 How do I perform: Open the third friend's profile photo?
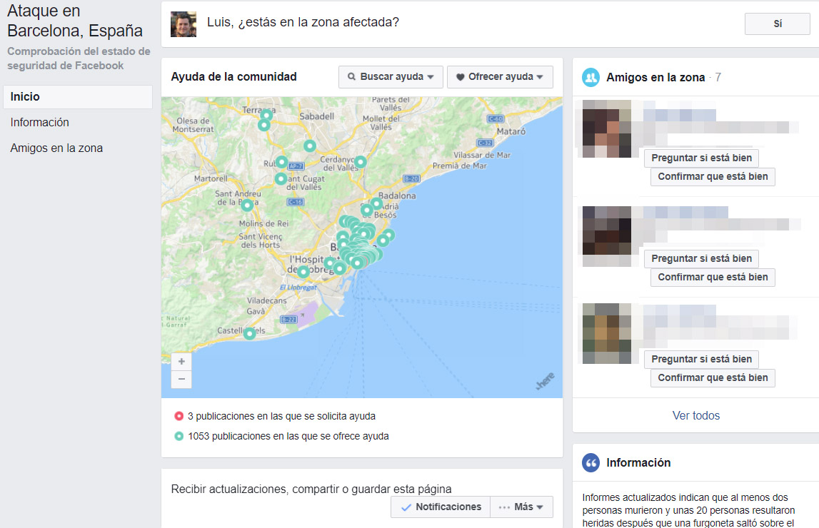[607, 333]
